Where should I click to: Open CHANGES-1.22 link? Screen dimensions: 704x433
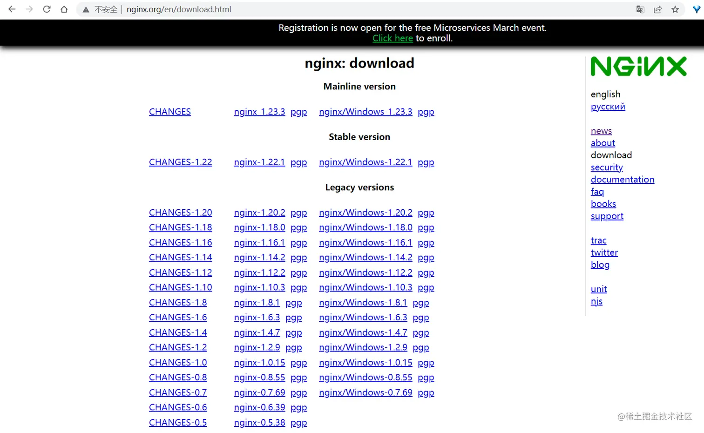pyautogui.click(x=181, y=162)
